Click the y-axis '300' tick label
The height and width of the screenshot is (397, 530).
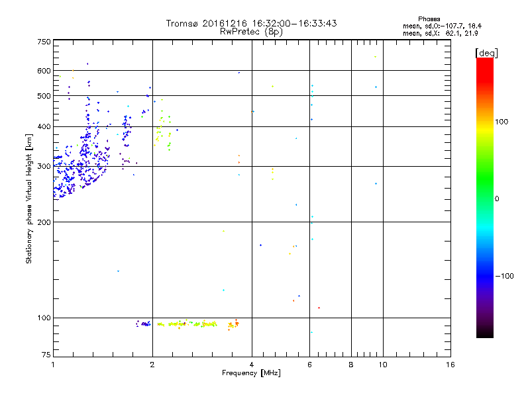[44, 167]
